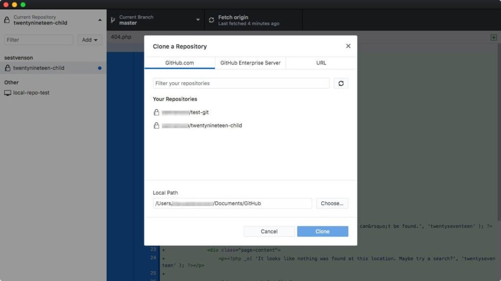
Task: Click the Local Path text field
Action: click(232, 203)
